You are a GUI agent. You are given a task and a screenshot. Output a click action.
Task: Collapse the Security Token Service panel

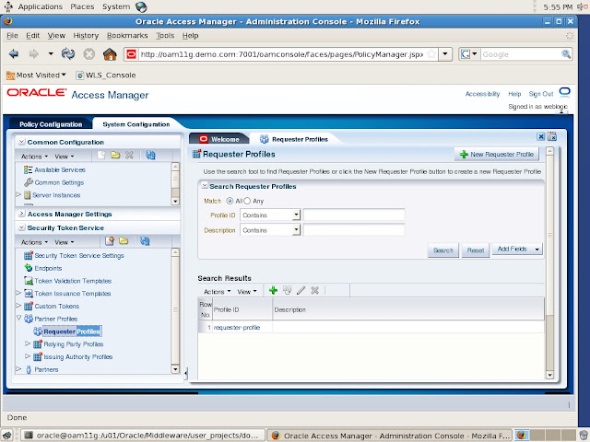pyautogui.click(x=22, y=227)
